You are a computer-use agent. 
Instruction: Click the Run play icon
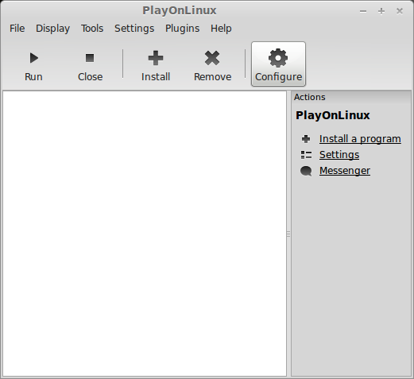click(34, 58)
